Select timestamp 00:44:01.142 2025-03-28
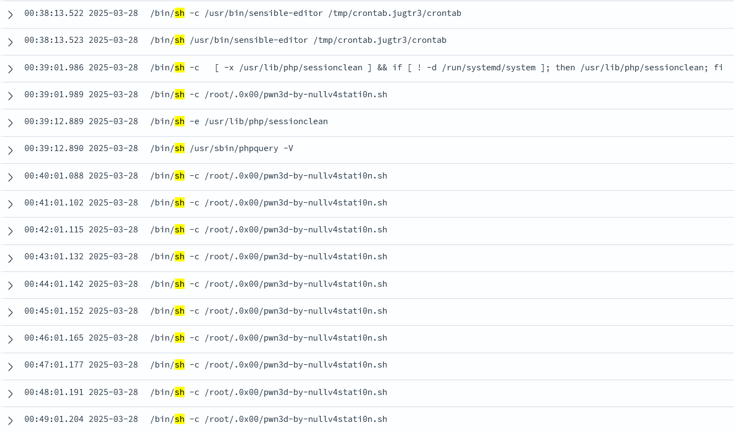Viewport: 734px width, 434px height. 81,284
